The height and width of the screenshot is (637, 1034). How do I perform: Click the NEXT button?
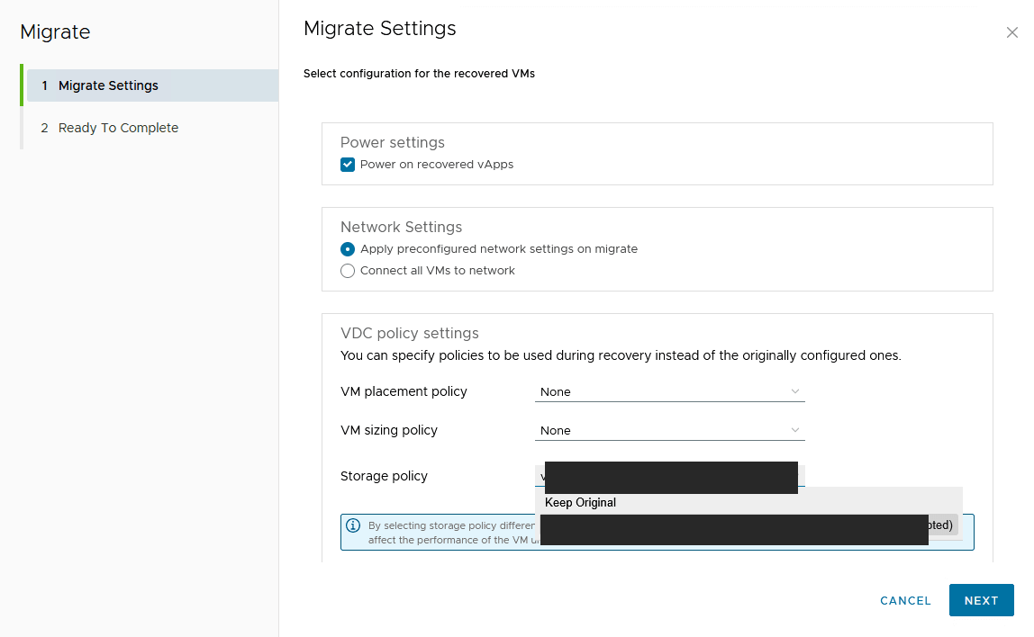pyautogui.click(x=981, y=600)
